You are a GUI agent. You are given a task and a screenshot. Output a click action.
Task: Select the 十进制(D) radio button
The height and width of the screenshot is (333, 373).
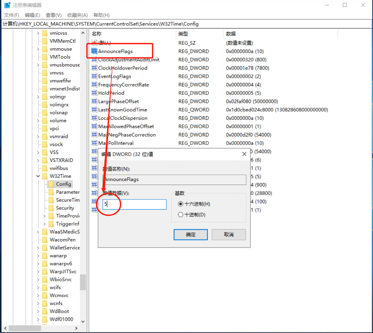click(181, 215)
